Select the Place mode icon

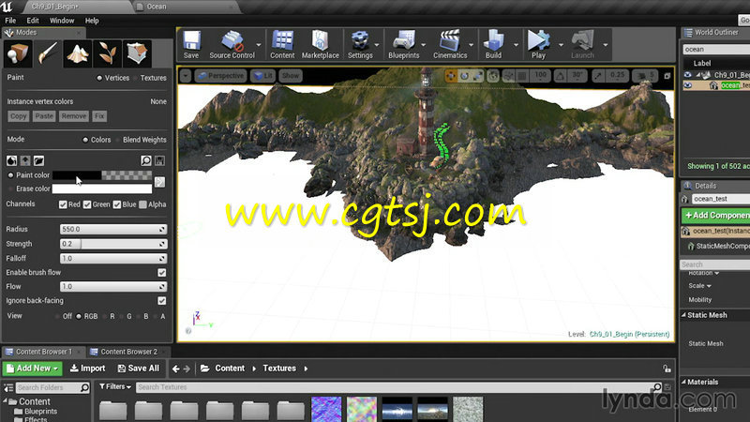tap(18, 53)
